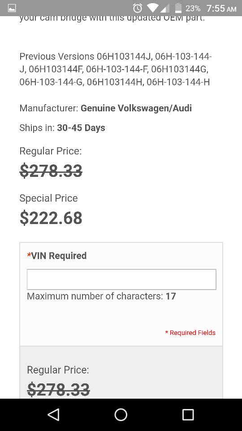Screen dimensions: 242x431
Task: Tap the alarm clock status icon
Action: coord(138,8)
